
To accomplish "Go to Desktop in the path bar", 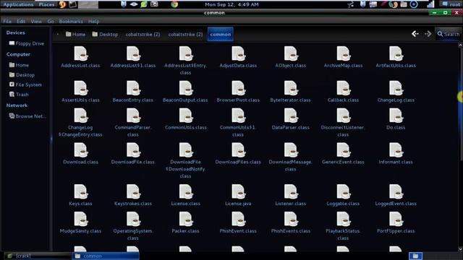I will click(x=106, y=34).
